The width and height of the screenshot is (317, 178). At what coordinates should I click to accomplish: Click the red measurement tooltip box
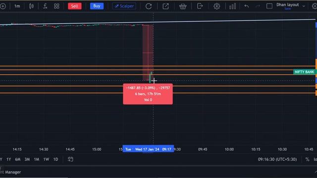(x=148, y=94)
